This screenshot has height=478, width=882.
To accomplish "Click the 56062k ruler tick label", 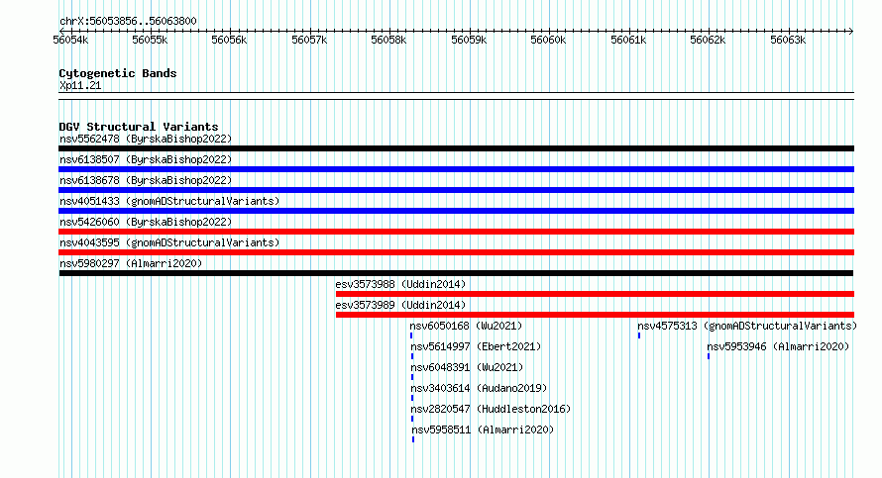I will pos(708,41).
